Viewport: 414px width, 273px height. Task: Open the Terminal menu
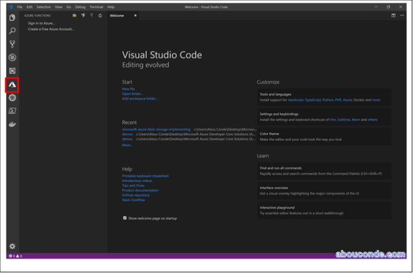pyautogui.click(x=96, y=7)
